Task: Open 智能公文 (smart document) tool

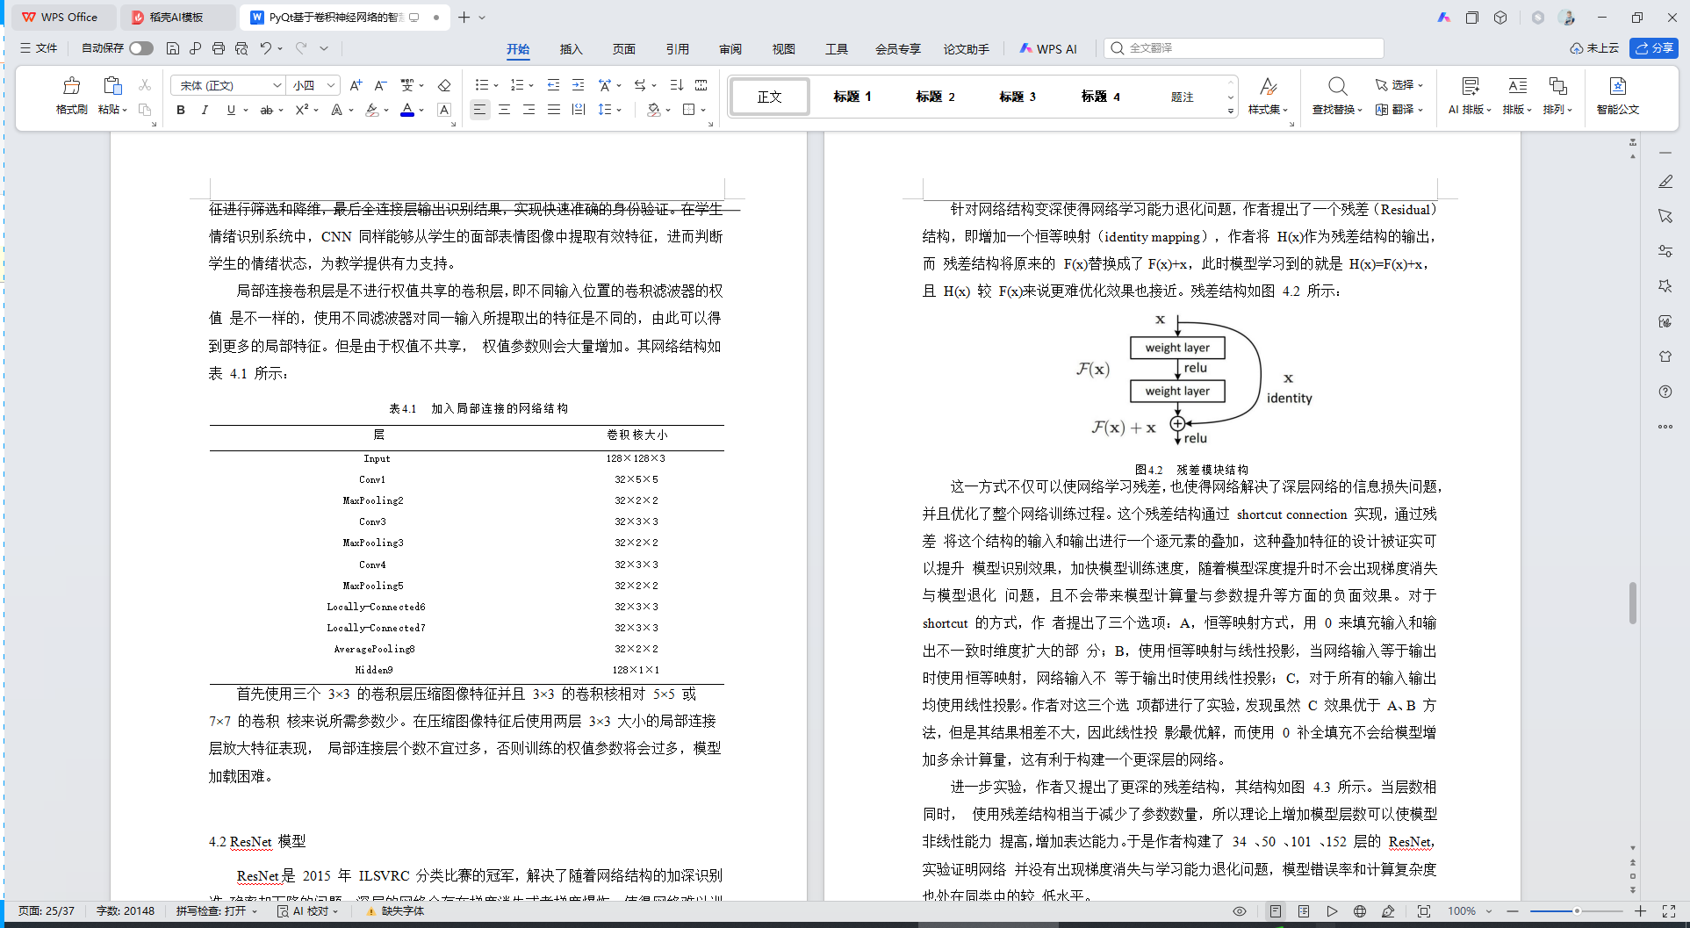Action: (x=1618, y=96)
